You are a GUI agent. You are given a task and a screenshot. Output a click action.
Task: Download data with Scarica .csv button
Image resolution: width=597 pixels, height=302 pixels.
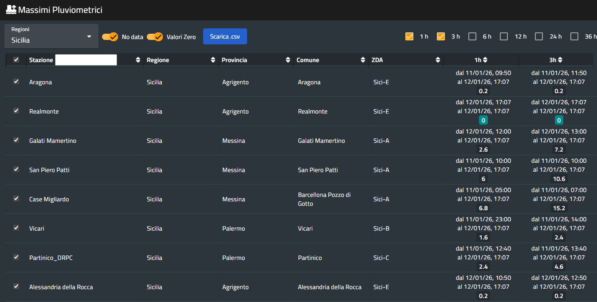[x=225, y=36]
